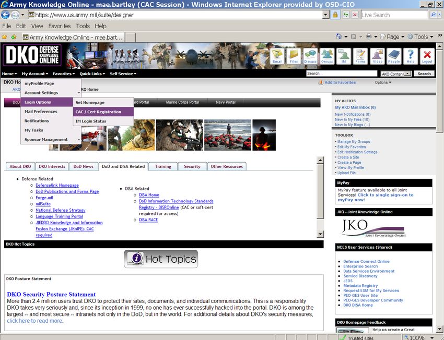The image size is (444, 340).
Task: Switch to the DoD News tab
Action: point(83,166)
